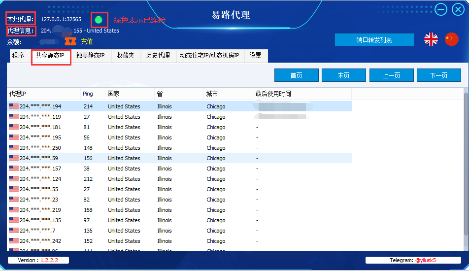Click the green connection status indicator
Viewport: 469px width, 271px height.
click(99, 20)
